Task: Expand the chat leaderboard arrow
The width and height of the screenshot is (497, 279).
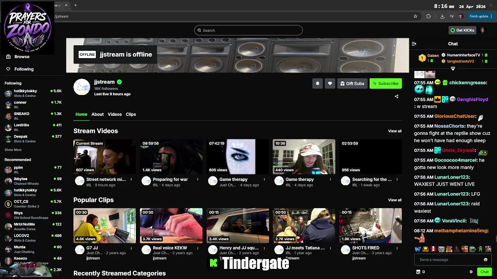Action: coord(453,69)
